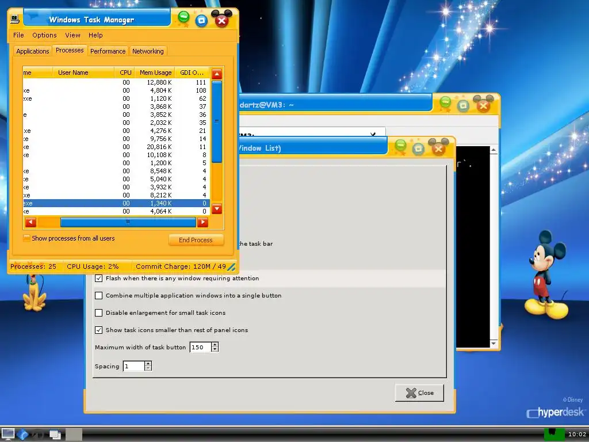Click the blue diamond launcher on the taskbar
The width and height of the screenshot is (589, 442).
22,434
